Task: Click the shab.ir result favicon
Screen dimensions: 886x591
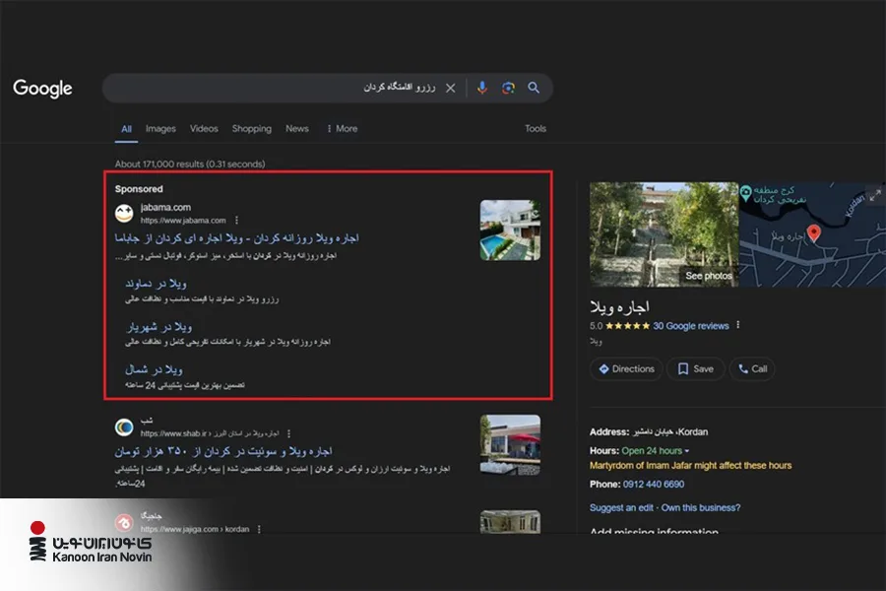Action: (124, 427)
